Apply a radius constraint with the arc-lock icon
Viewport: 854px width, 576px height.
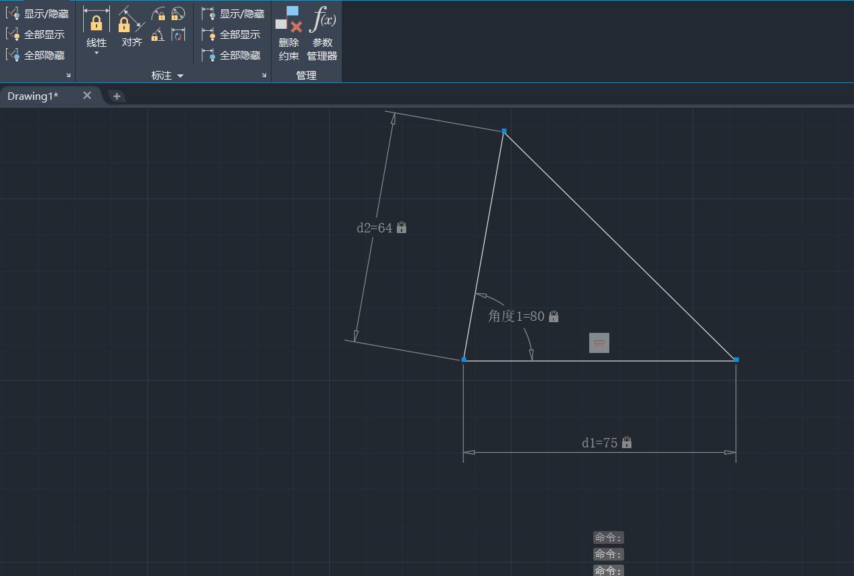coord(159,13)
